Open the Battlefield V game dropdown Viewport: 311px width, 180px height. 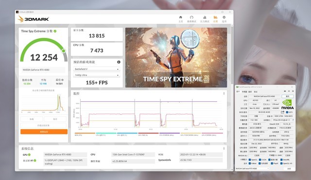pos(97,69)
